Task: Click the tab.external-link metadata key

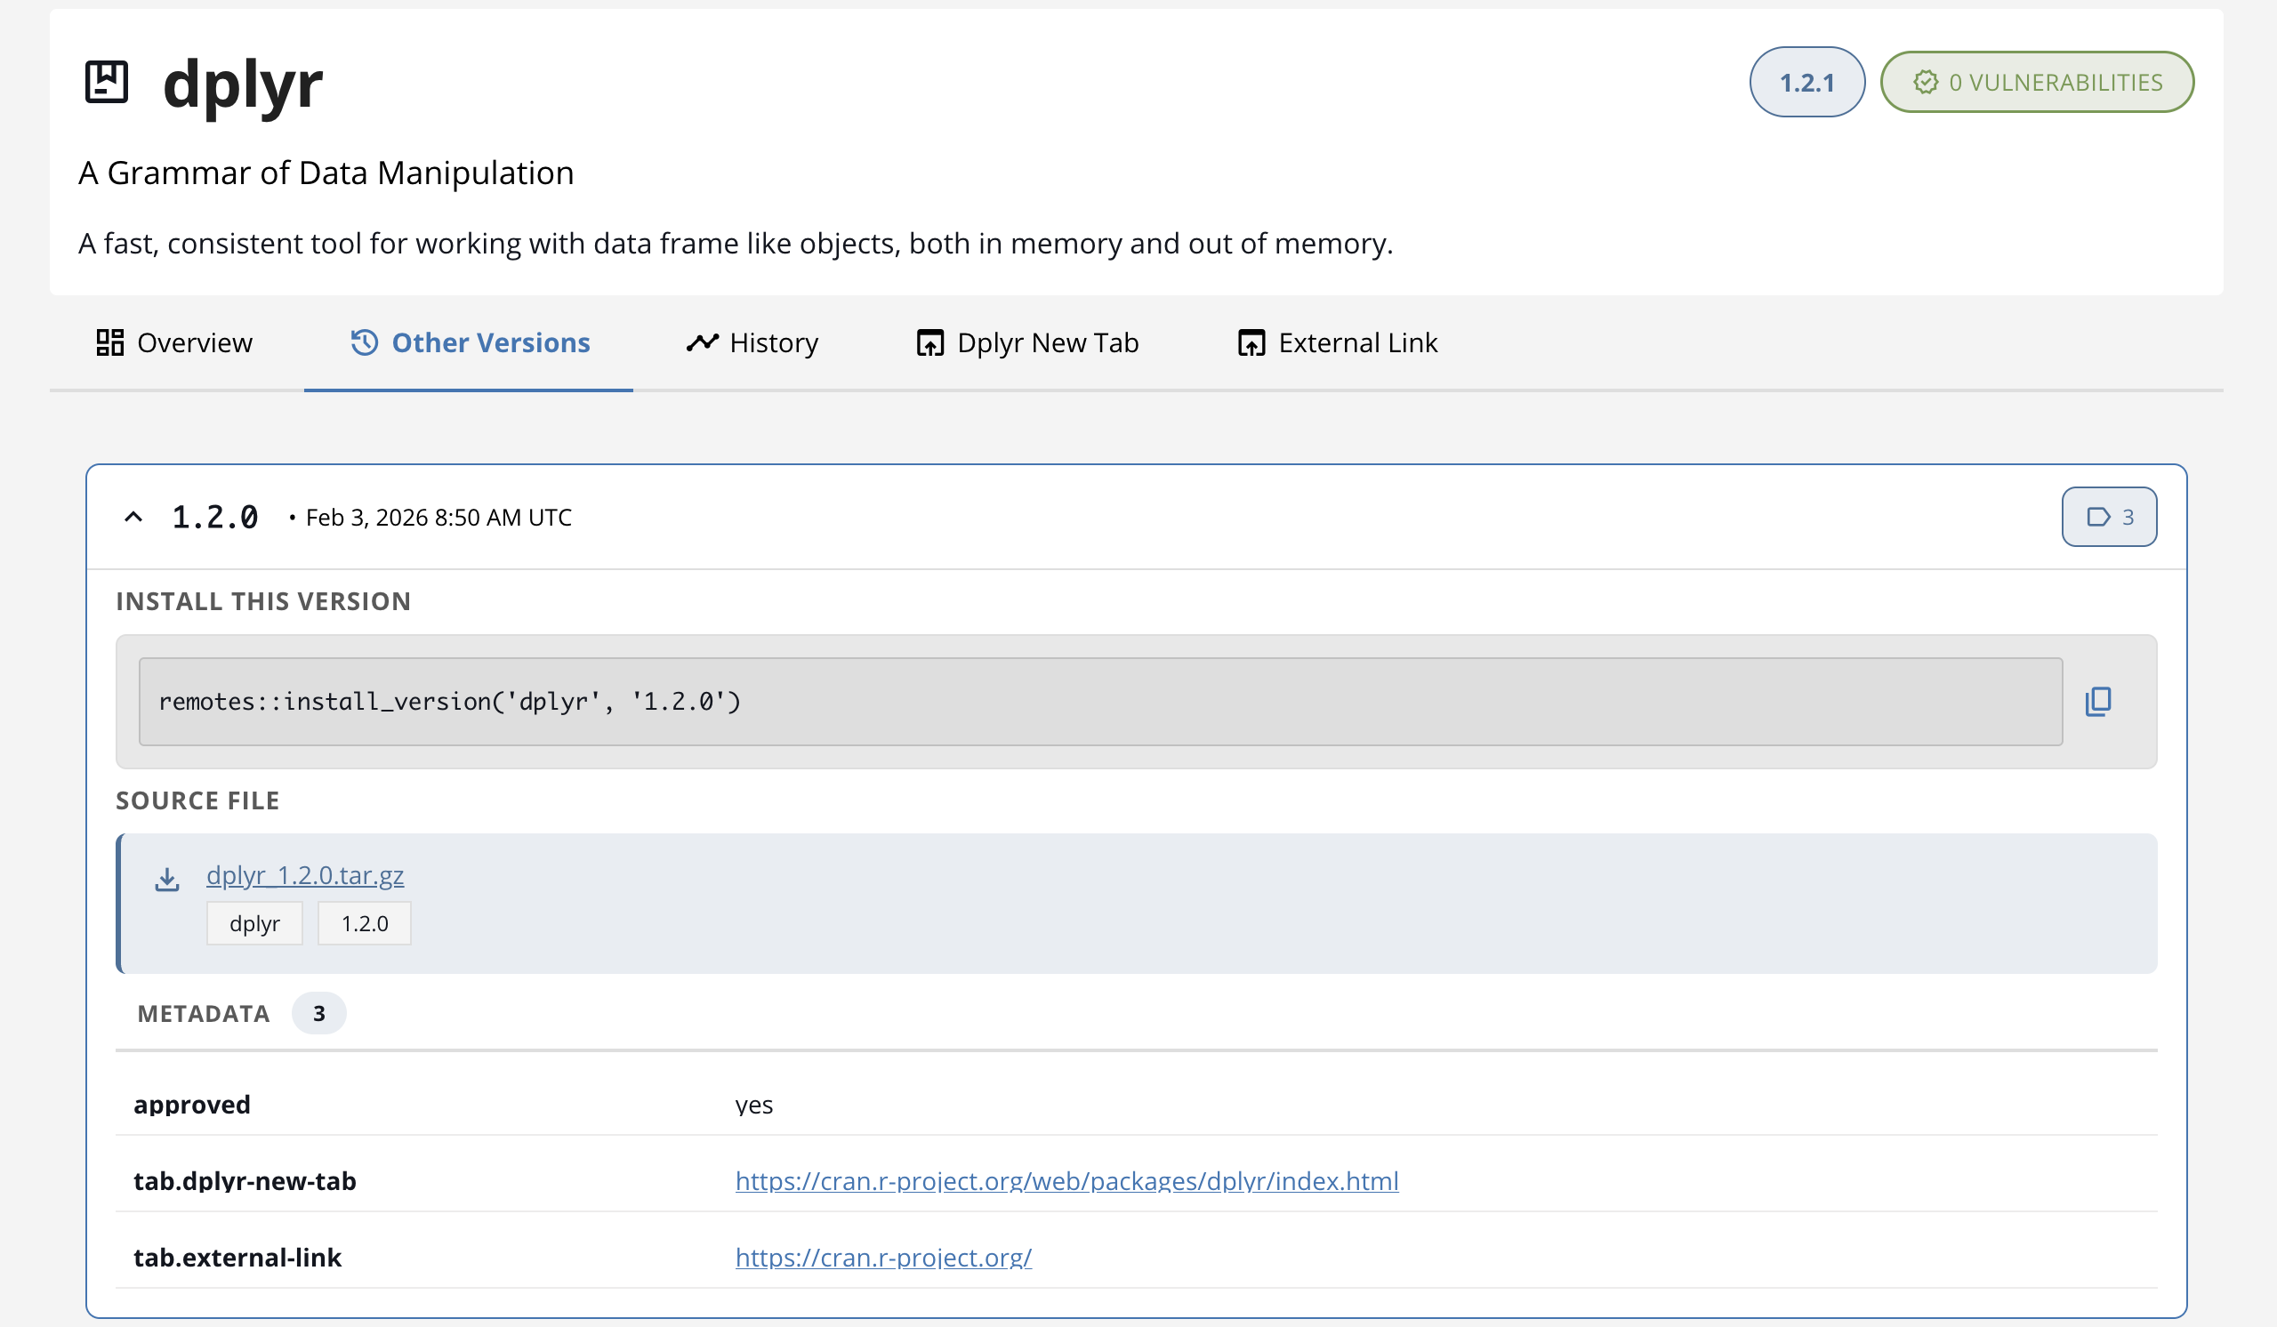Action: (237, 1258)
